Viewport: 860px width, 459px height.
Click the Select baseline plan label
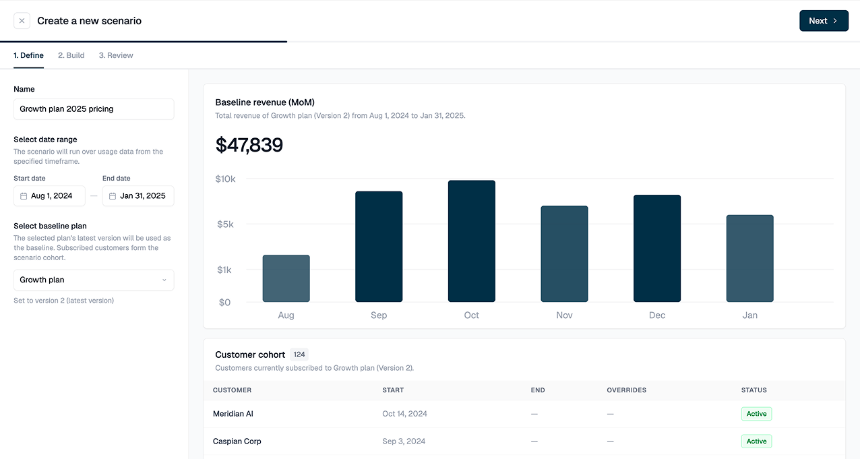click(51, 226)
